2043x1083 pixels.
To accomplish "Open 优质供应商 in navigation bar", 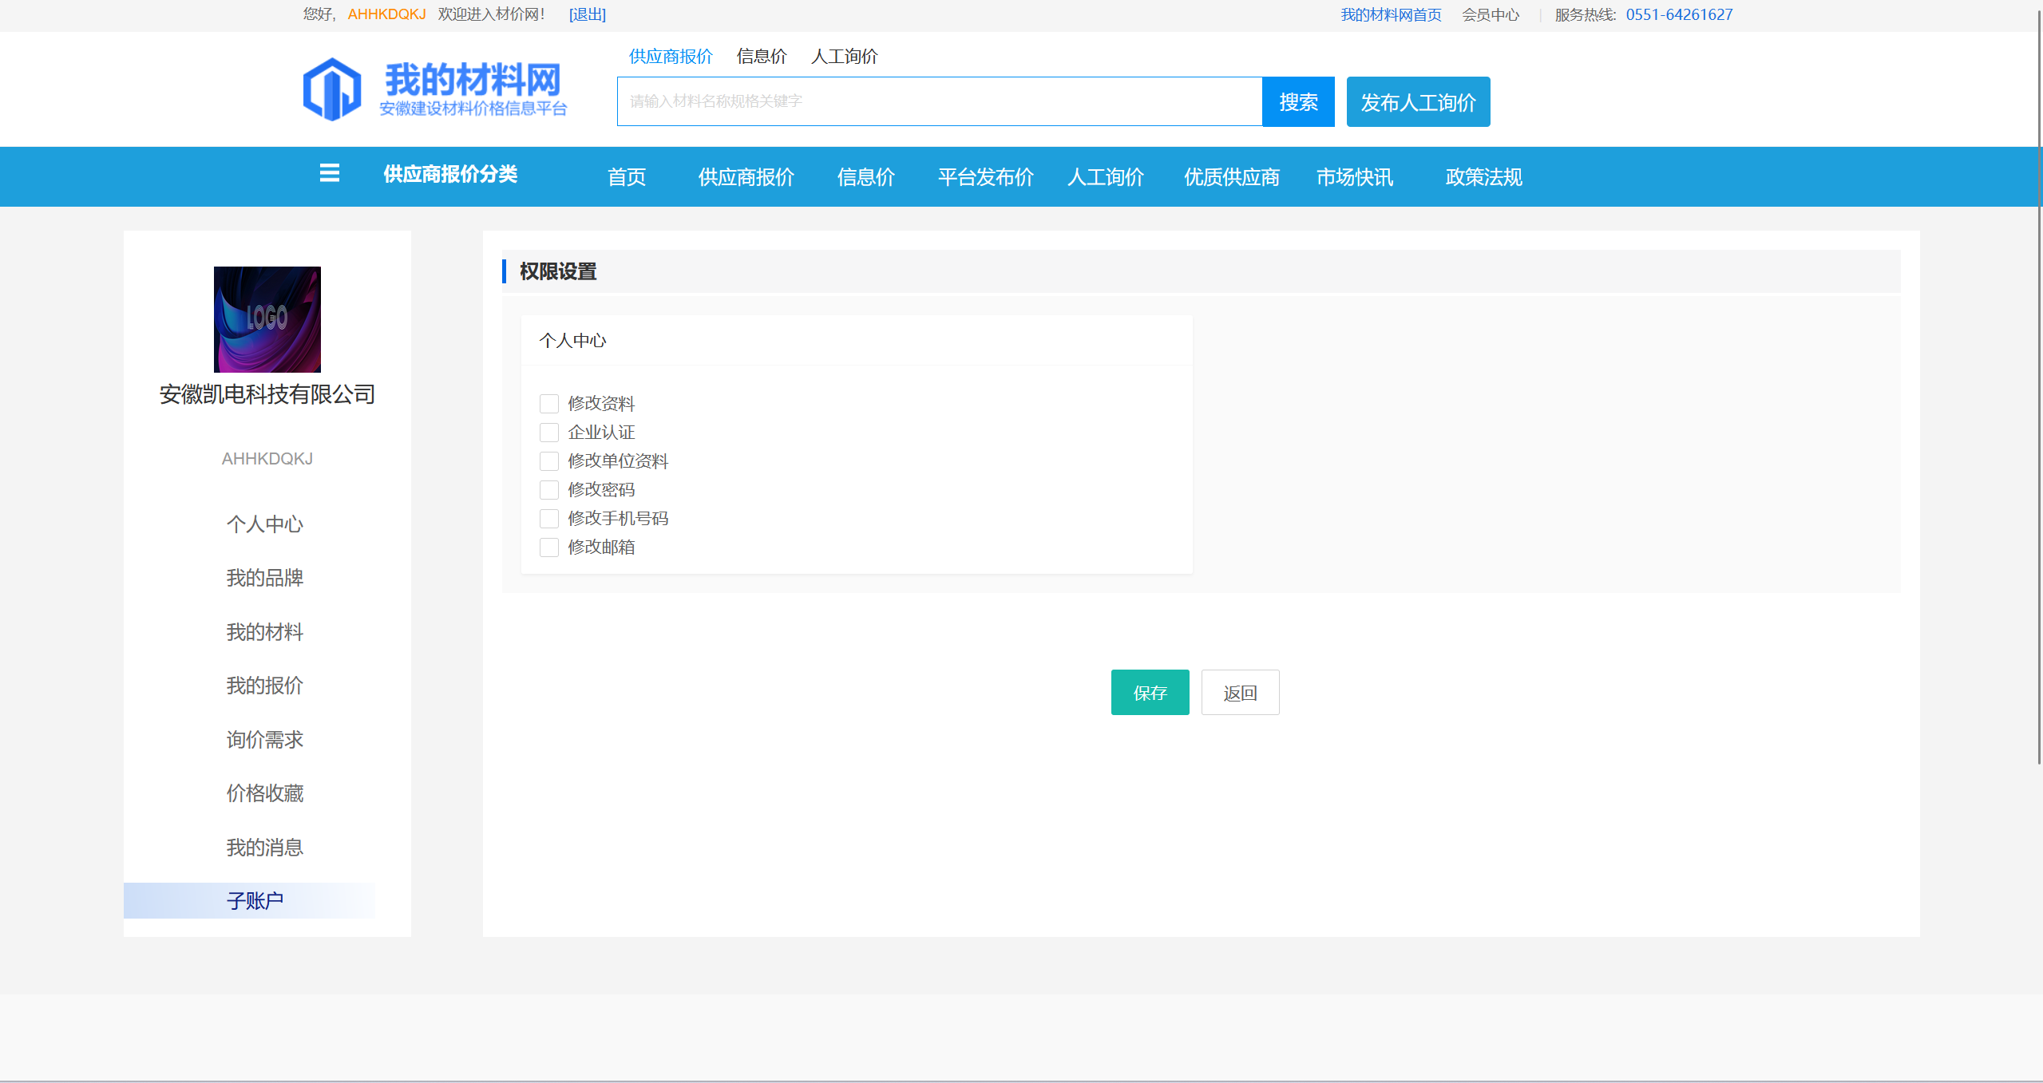I will click(x=1231, y=177).
